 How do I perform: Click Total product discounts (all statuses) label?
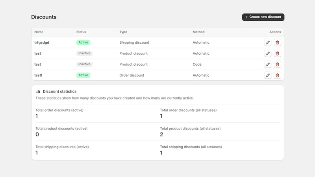pos(190,129)
